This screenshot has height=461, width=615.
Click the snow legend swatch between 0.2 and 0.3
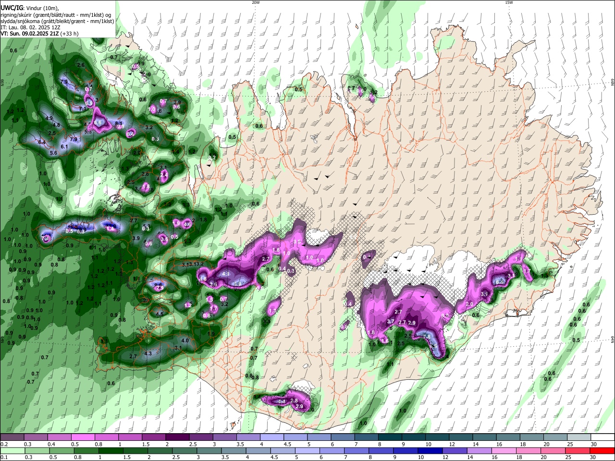pos(12,437)
